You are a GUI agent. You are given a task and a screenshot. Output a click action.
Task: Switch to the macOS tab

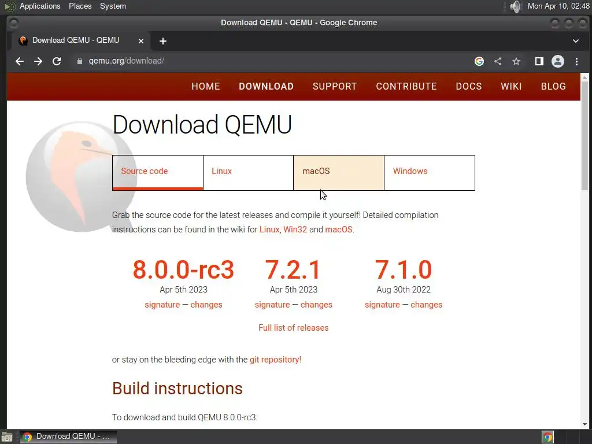[339, 172]
